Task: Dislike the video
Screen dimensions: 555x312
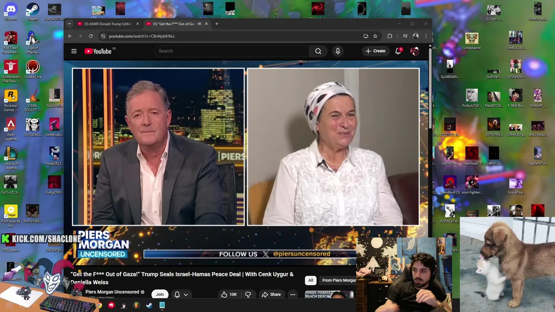Action: 248,294
